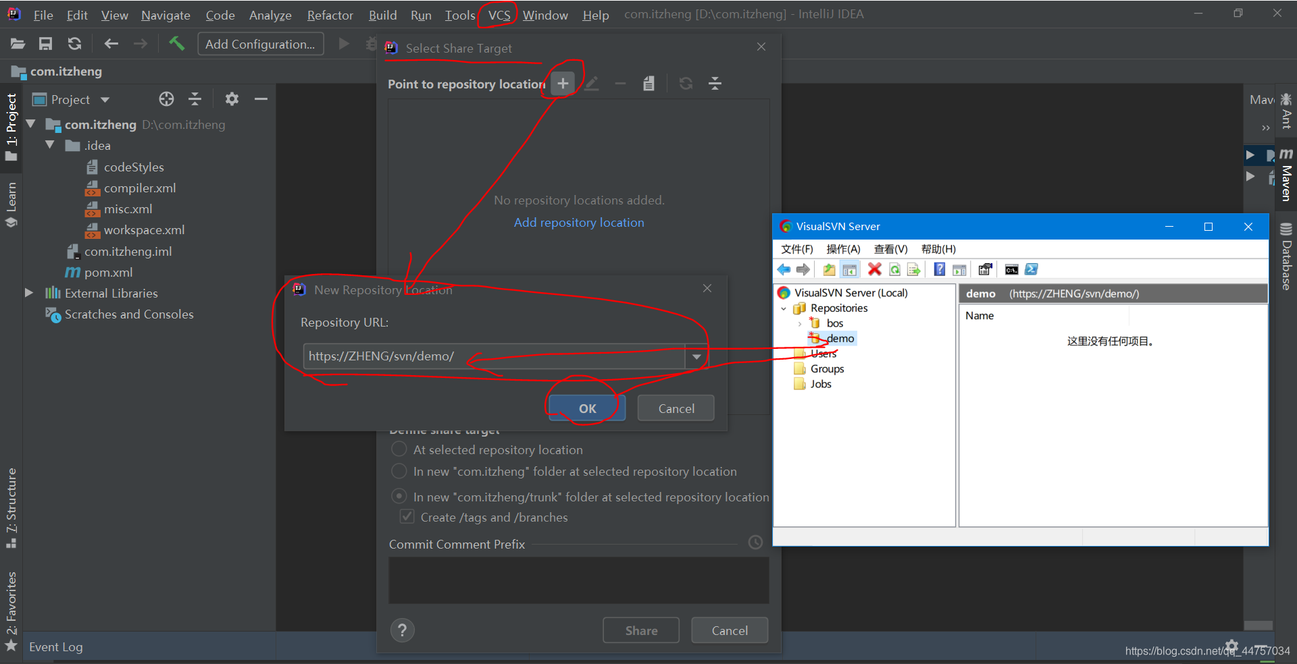Open the Refactor menu
Screen dimensions: 1297x664
[330, 15]
